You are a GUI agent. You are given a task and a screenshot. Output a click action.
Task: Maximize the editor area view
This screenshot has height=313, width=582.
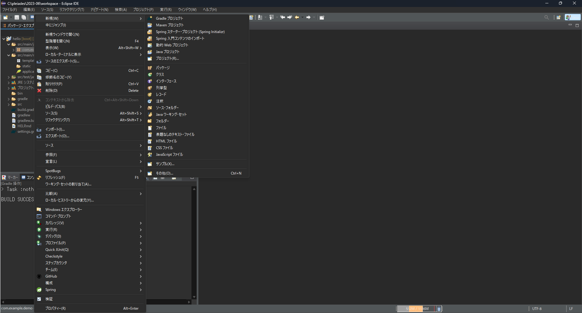pyautogui.click(x=577, y=25)
